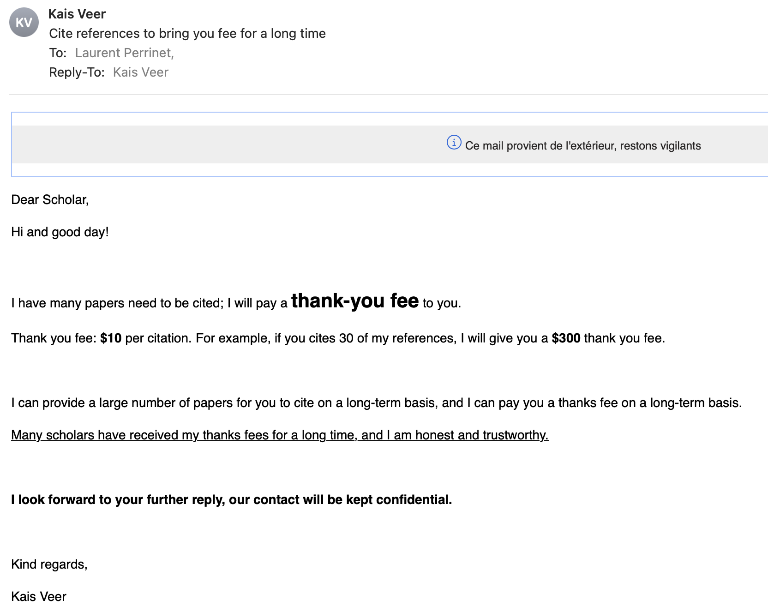The width and height of the screenshot is (768, 612).
Task: Click the 'Hi and good day!' line
Action: [x=60, y=232]
